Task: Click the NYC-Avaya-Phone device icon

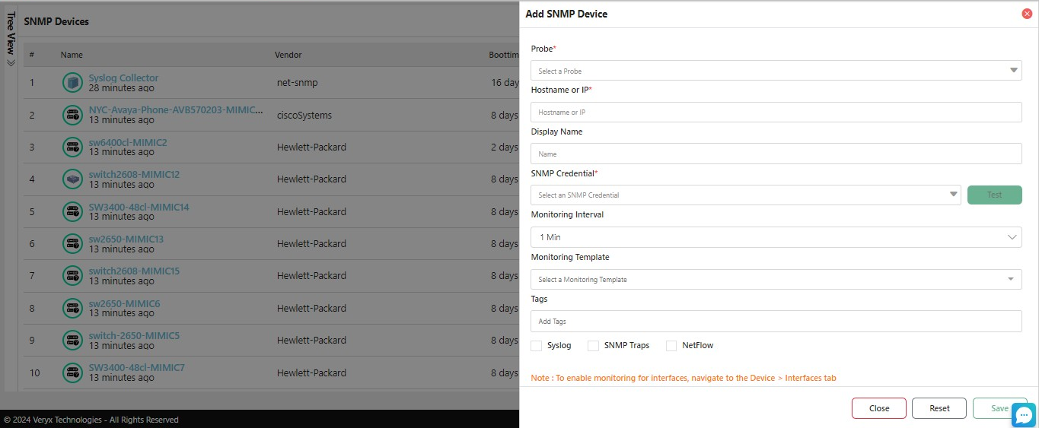Action: [x=72, y=115]
